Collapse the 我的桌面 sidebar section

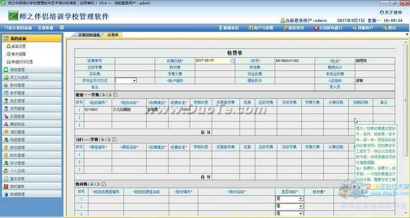pyautogui.click(x=32, y=38)
